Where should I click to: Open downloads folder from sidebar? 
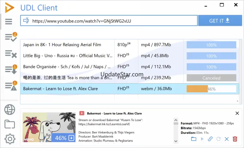point(10,124)
